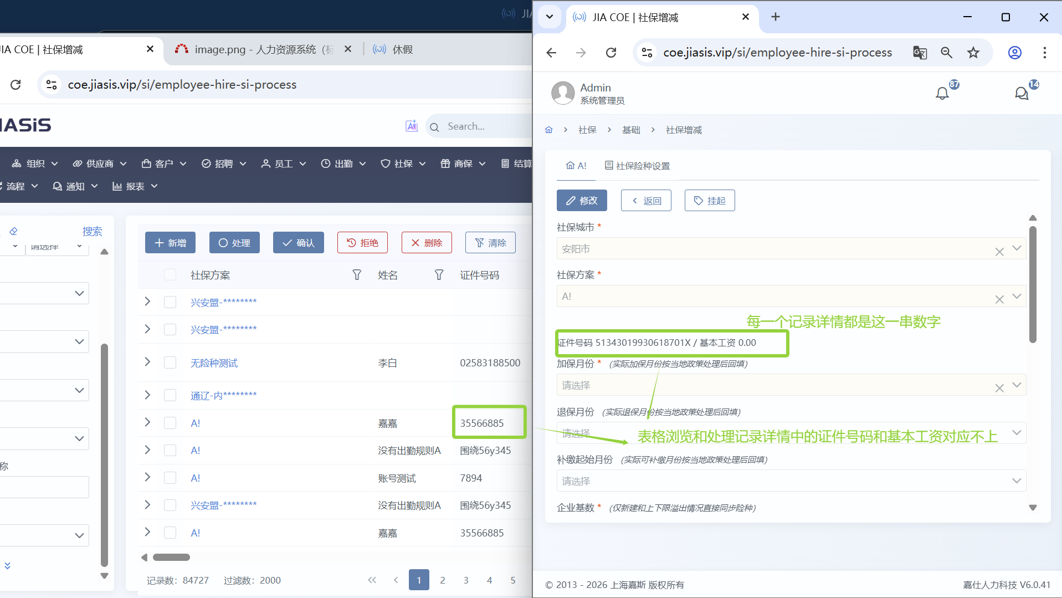
Task: Open the 社保 menu in navigation bar
Action: point(403,163)
